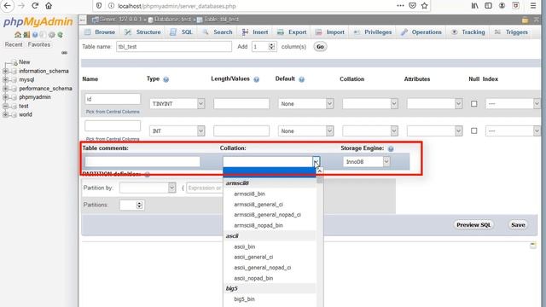The height and width of the screenshot is (307, 546).
Task: Reload navigation panel green icon
Action: [x=61, y=35]
